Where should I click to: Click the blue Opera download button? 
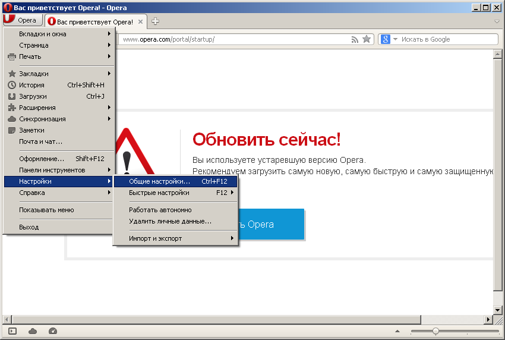(271, 224)
